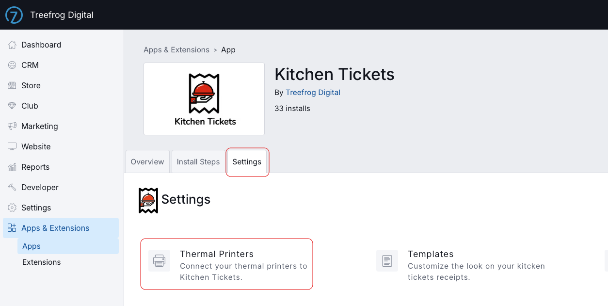Click the Kitchen Tickets app logo thumbnail
The image size is (608, 306).
tap(204, 99)
